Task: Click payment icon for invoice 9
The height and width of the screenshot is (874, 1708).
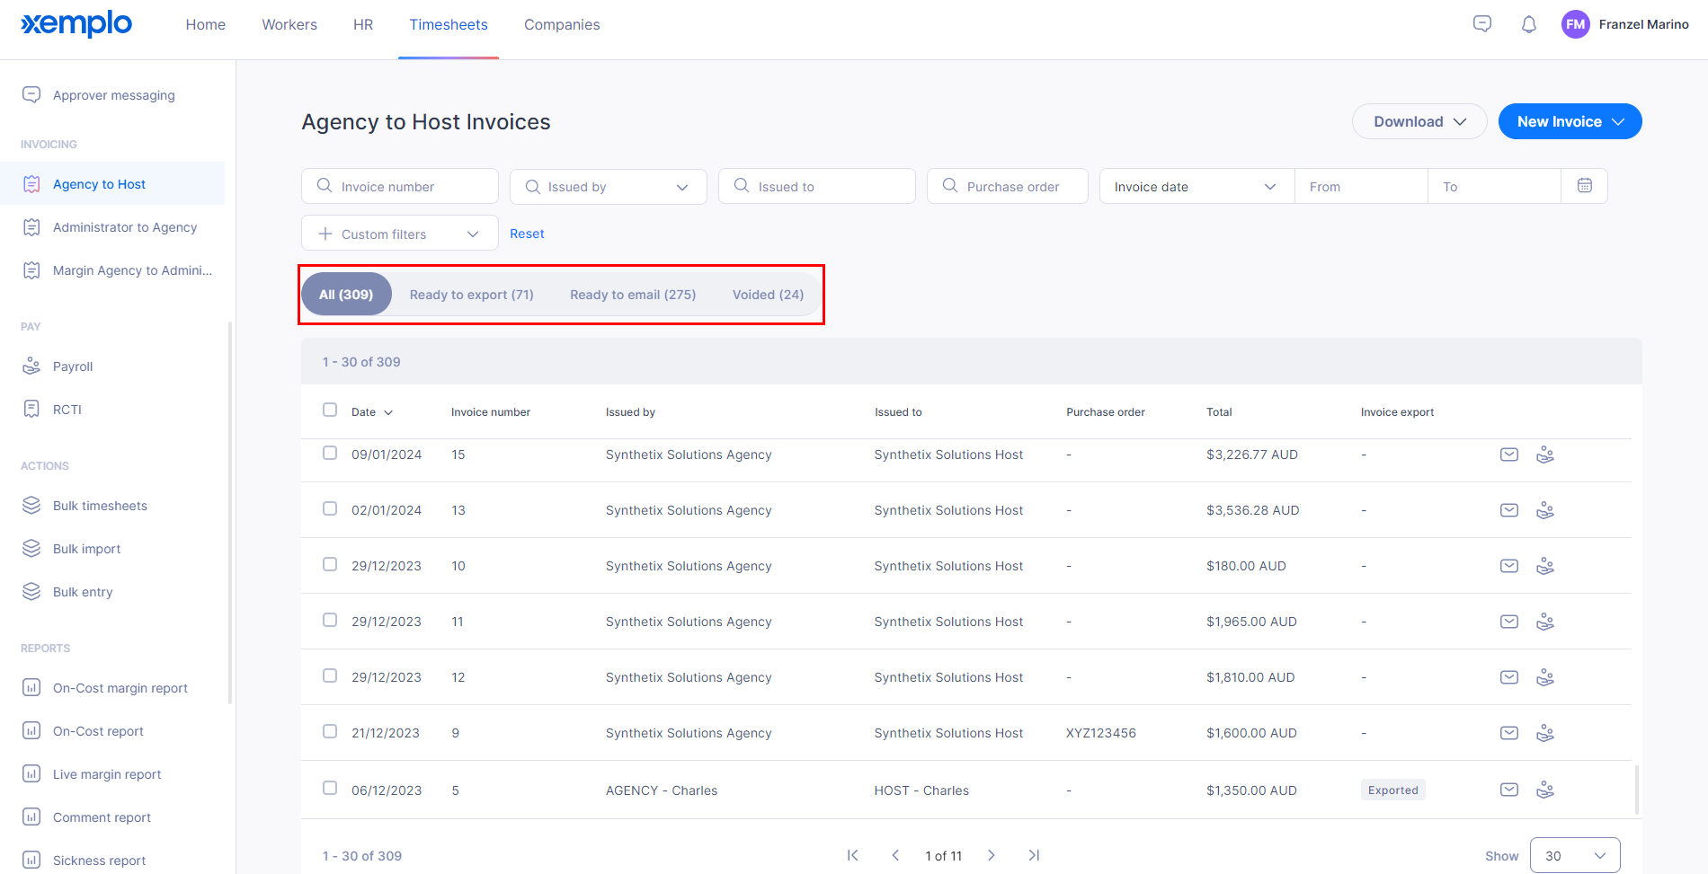Action: pyautogui.click(x=1545, y=733)
